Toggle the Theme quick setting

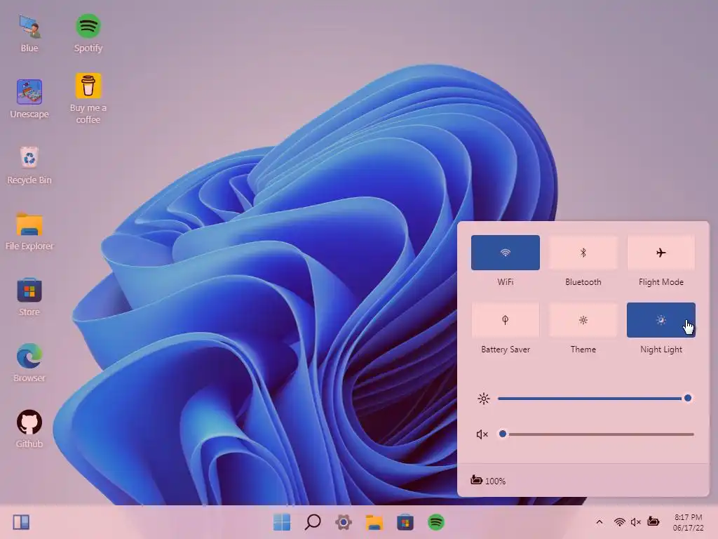click(583, 320)
